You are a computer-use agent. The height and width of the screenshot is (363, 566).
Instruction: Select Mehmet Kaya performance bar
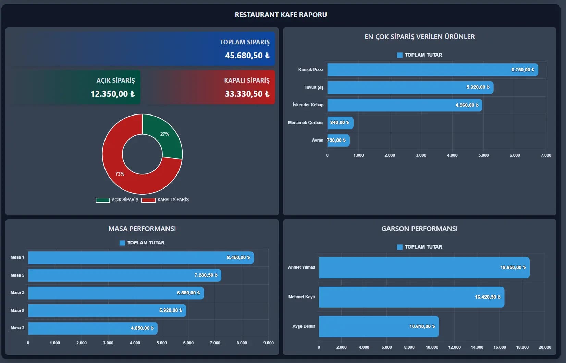tap(411, 297)
